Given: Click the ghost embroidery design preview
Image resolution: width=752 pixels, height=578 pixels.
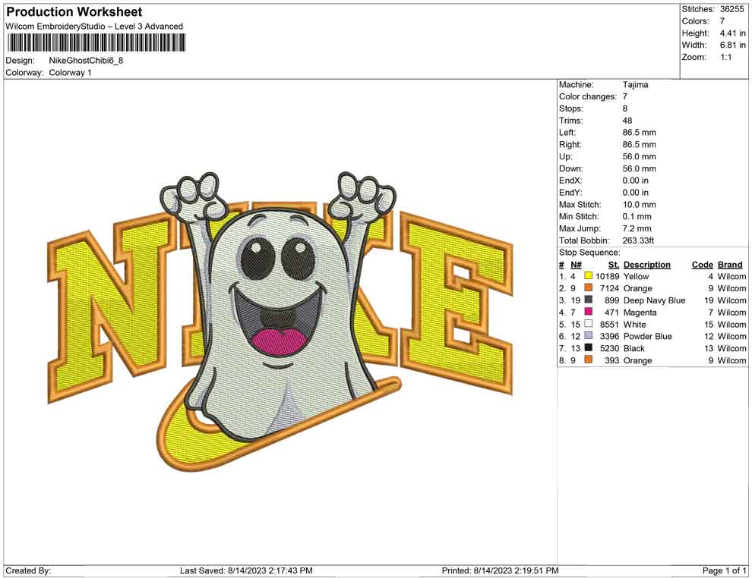Looking at the screenshot, I should coord(280,322).
